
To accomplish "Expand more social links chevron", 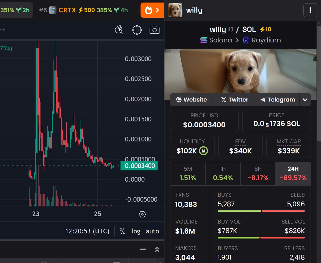I will coord(305,100).
